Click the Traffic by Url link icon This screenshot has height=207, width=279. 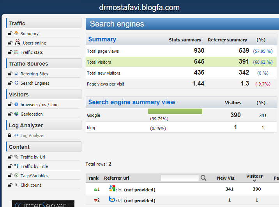point(17,157)
